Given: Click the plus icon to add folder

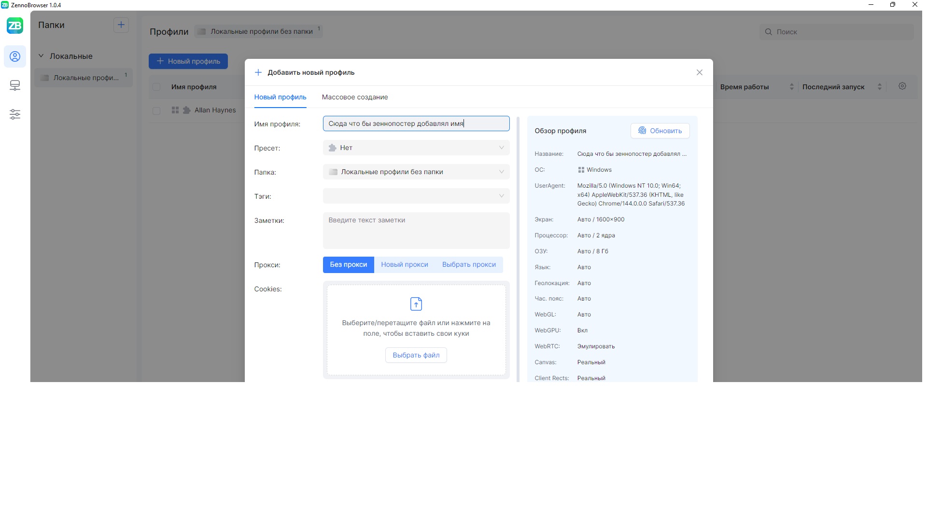Looking at the screenshot, I should click(x=121, y=25).
